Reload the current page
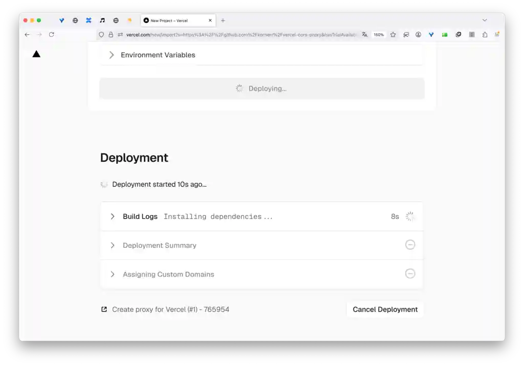This screenshot has height=366, width=524. (x=52, y=34)
